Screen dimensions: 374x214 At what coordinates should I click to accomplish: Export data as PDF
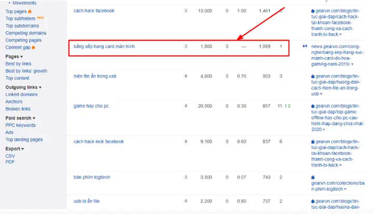[x=10, y=162]
